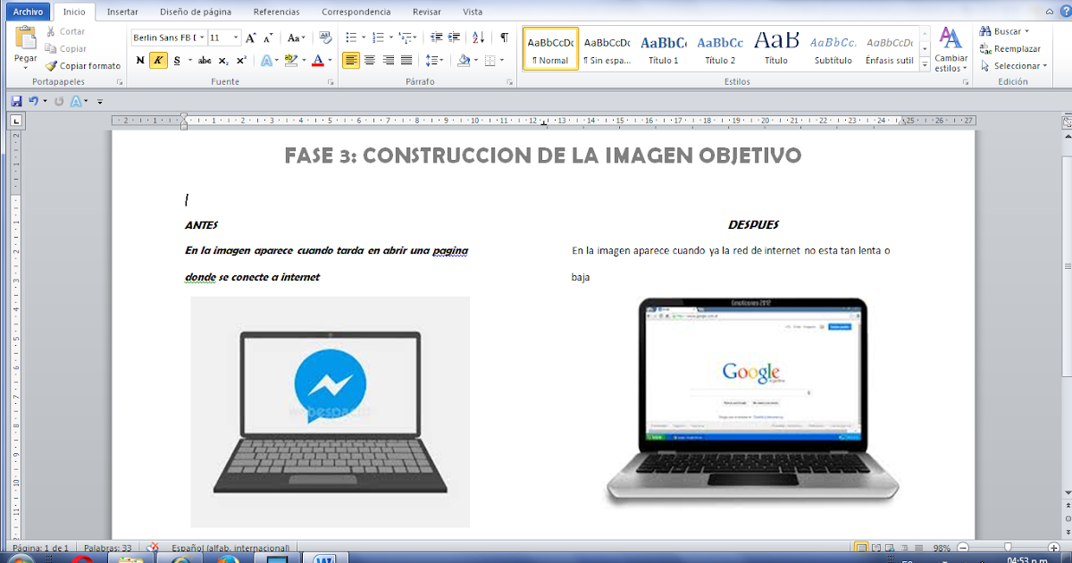Save document from quick access toolbar
The image size is (1072, 563).
tap(16, 101)
